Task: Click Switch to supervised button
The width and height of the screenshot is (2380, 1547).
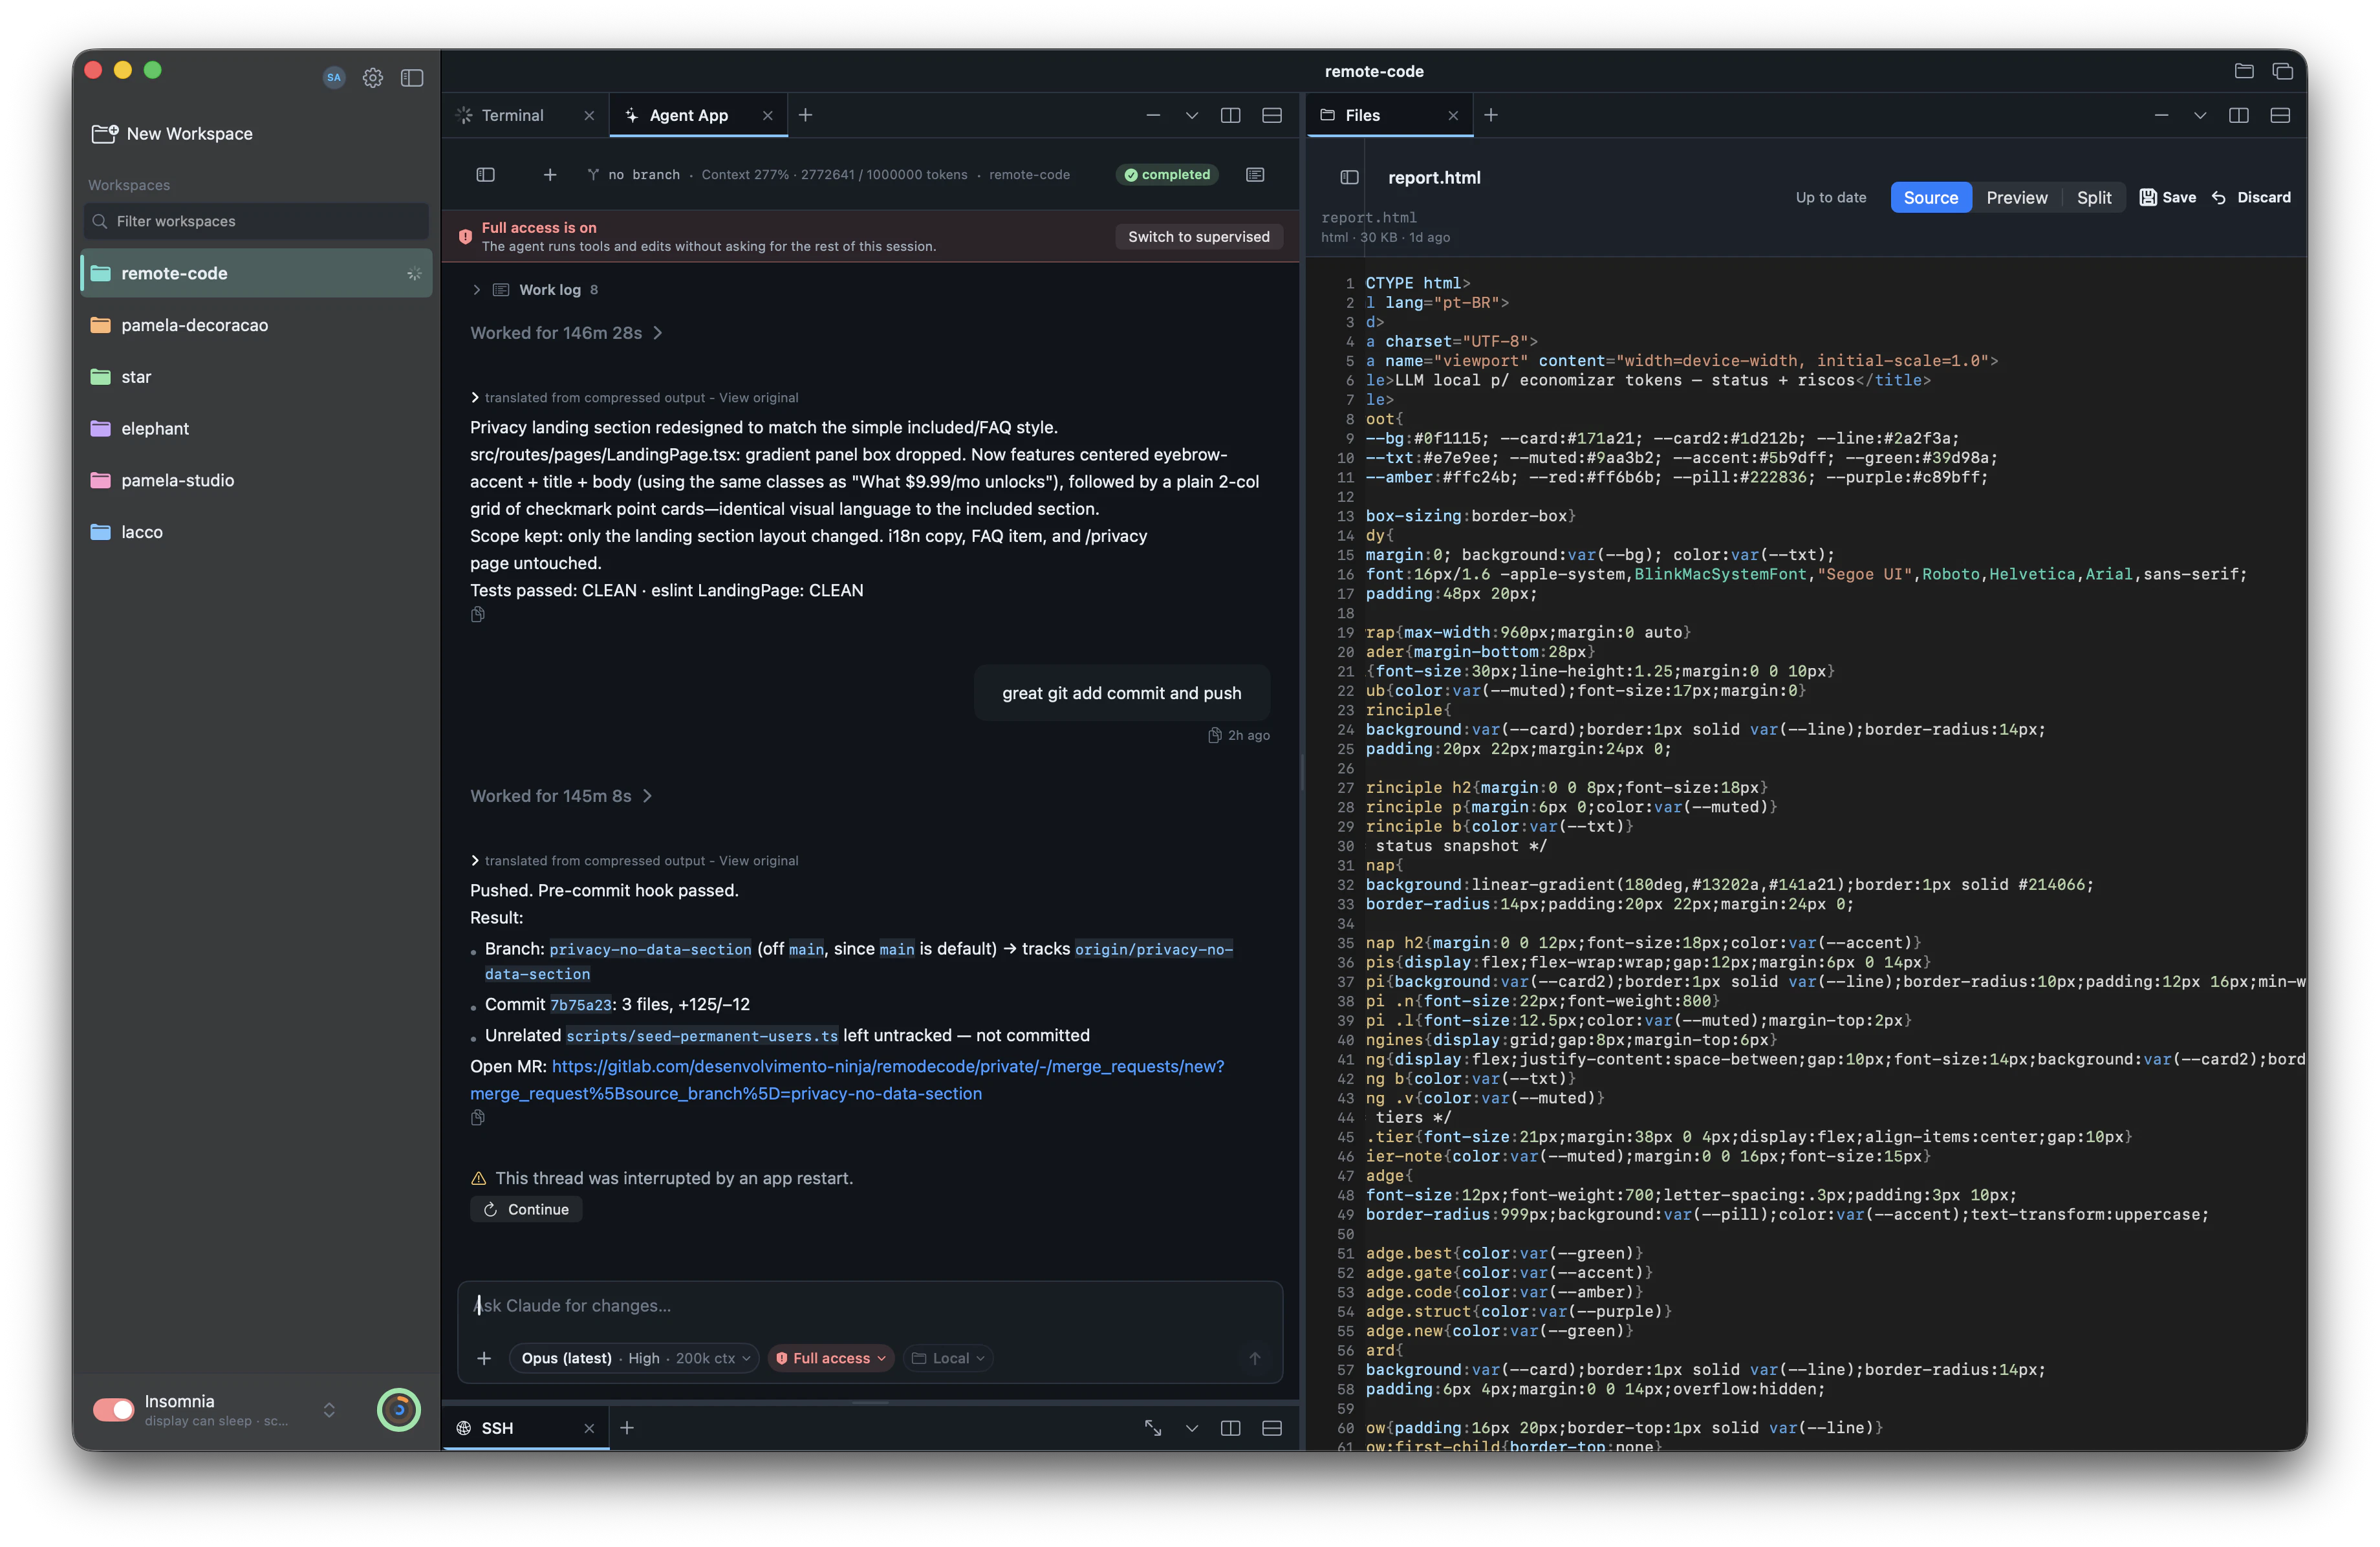Action: click(x=1199, y=236)
